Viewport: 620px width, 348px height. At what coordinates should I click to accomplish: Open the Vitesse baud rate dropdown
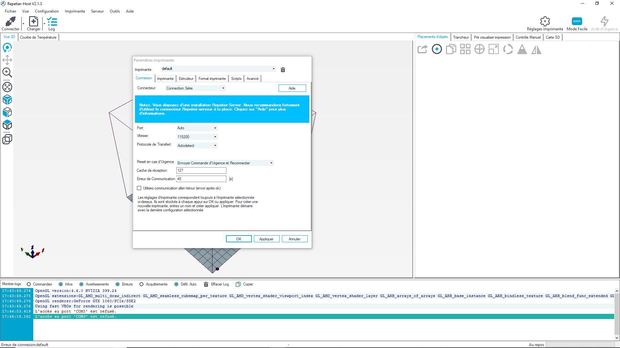215,137
